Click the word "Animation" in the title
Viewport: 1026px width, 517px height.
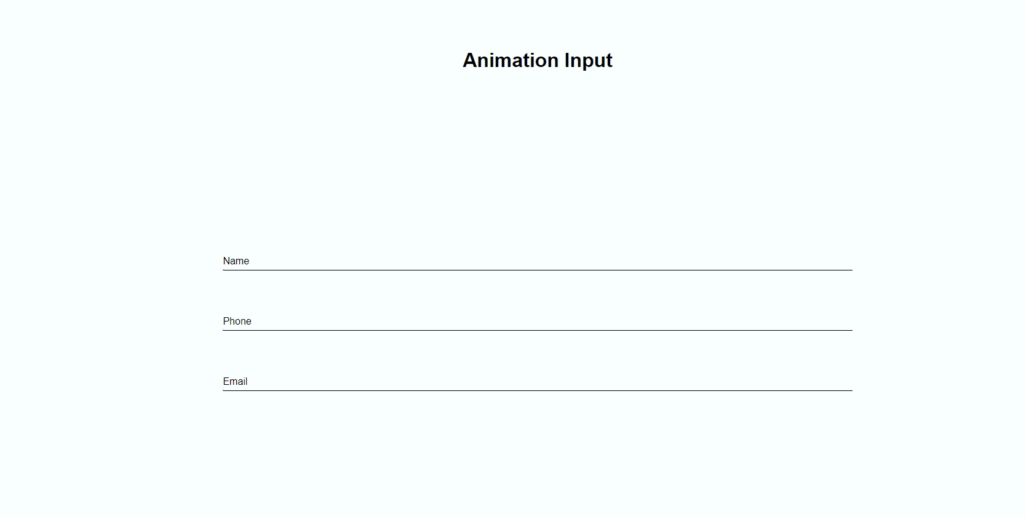click(x=511, y=60)
